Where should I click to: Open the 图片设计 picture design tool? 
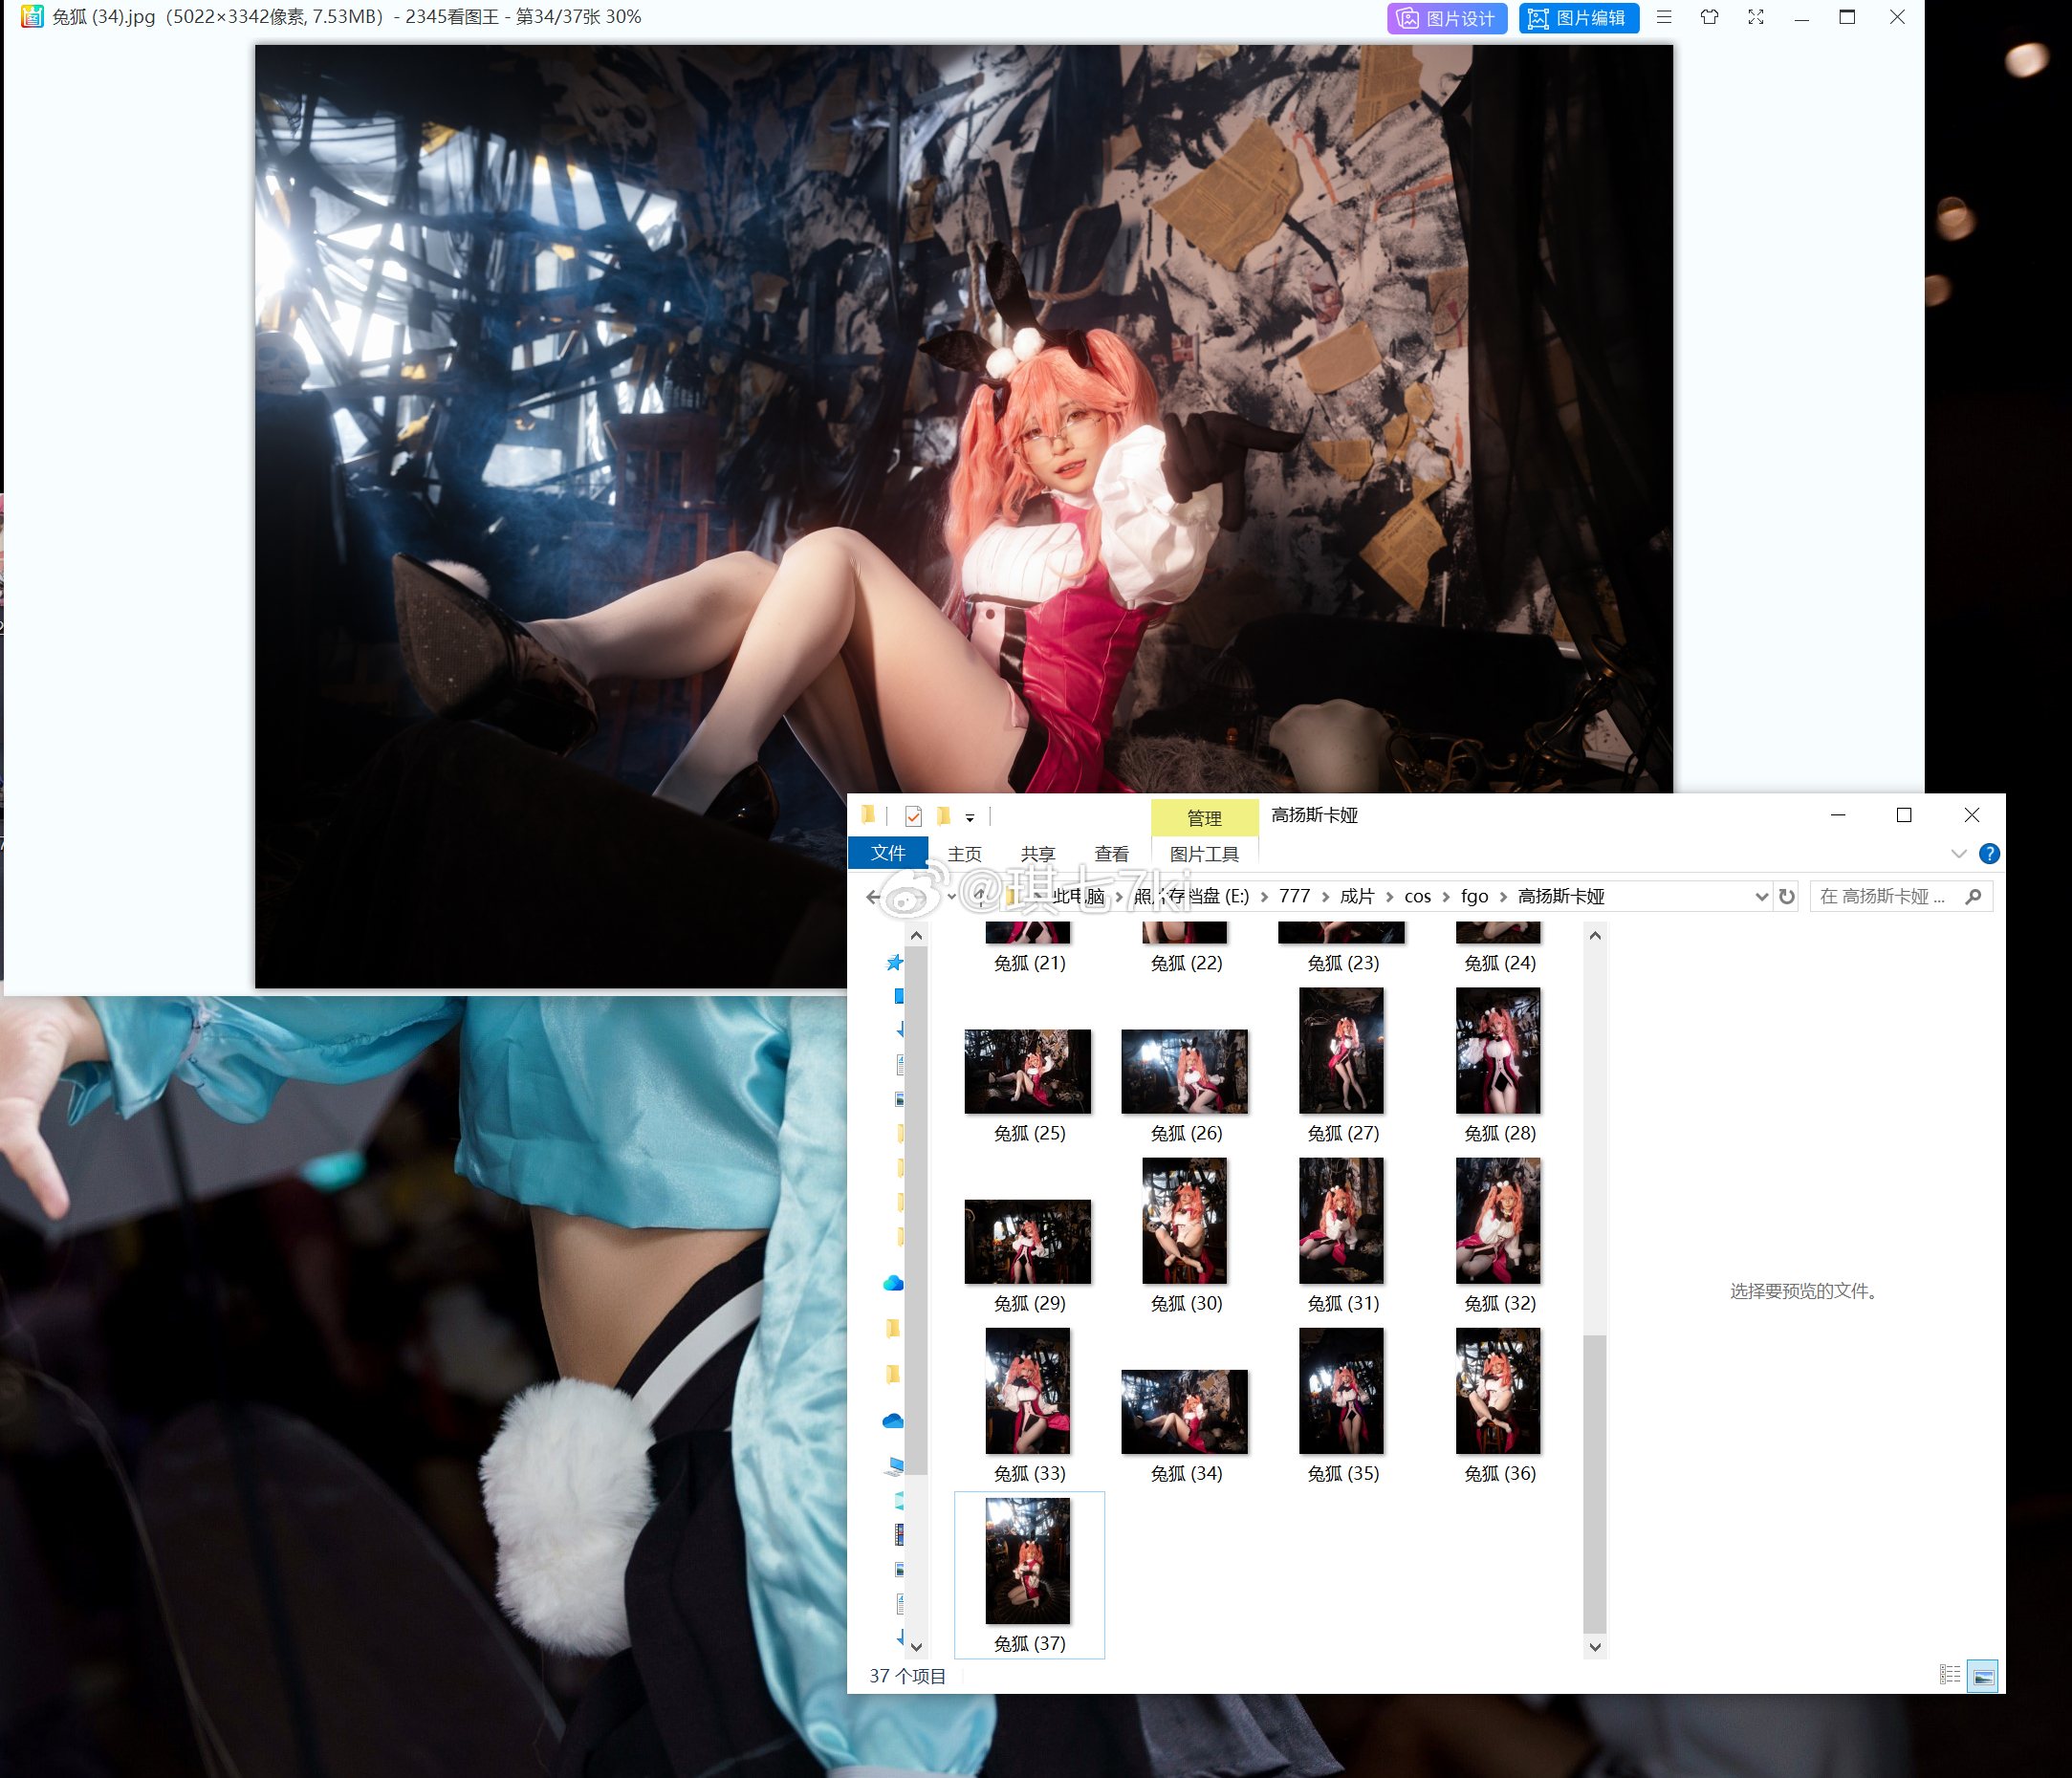1446,18
